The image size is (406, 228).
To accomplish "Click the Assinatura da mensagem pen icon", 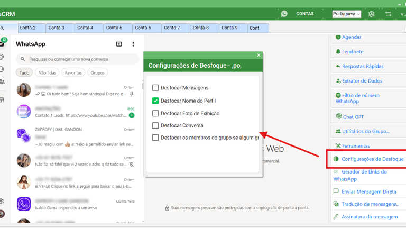I will (x=336, y=216).
